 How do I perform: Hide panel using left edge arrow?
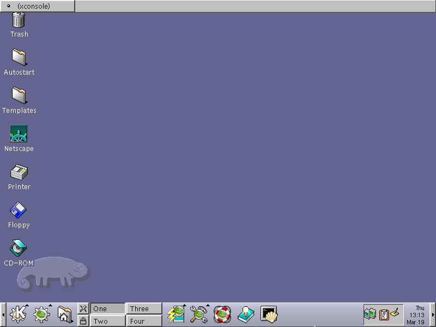point(3,315)
